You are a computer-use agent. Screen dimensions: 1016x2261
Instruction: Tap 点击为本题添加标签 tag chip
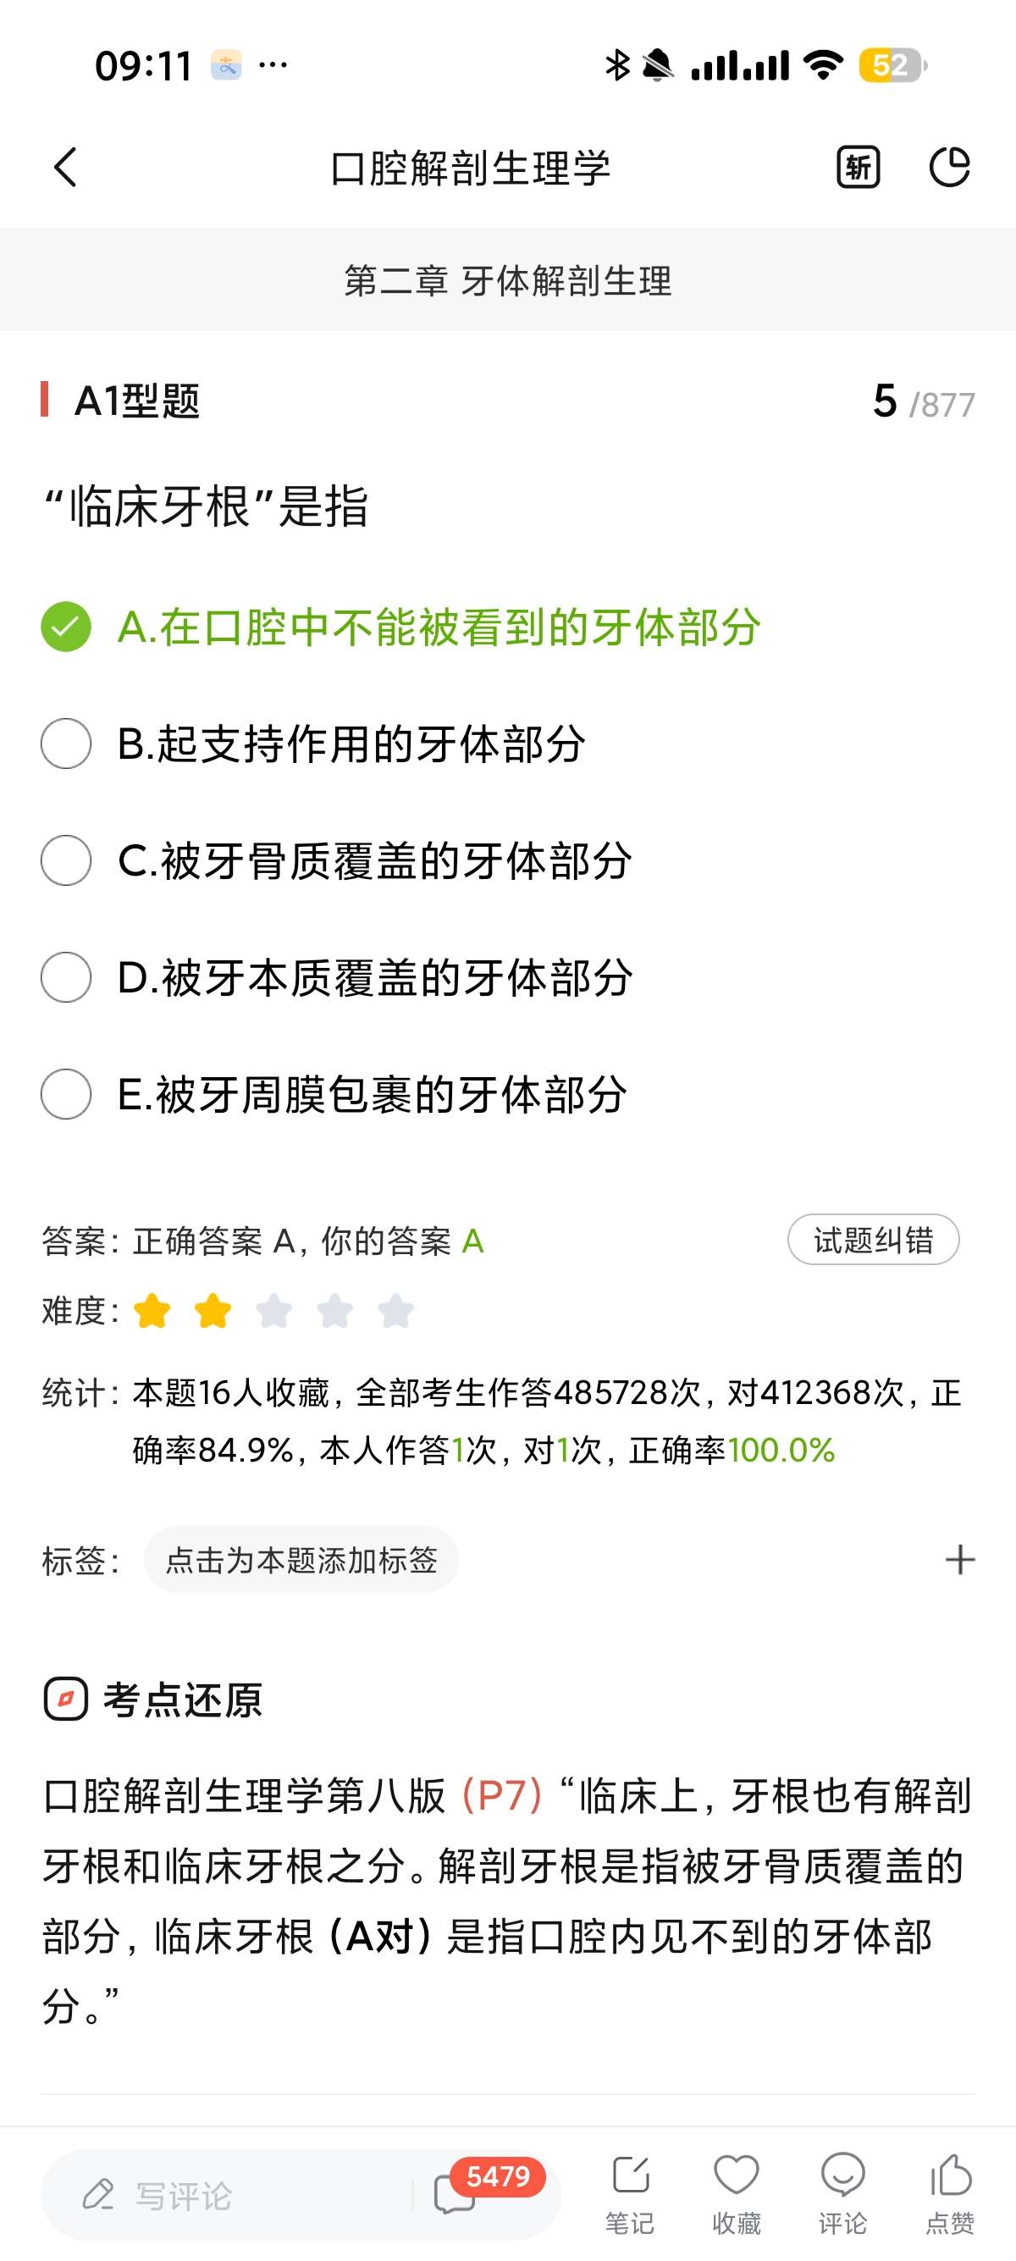tap(301, 1560)
